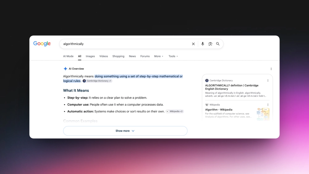Switch to News tab
Viewport: 309px width, 174px height.
(133, 56)
